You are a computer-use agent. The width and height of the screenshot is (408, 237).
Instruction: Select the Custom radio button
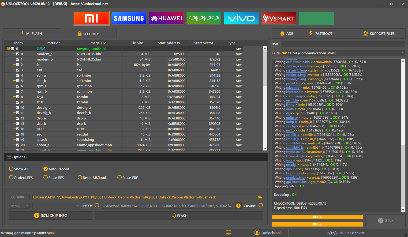pyautogui.click(x=261, y=205)
